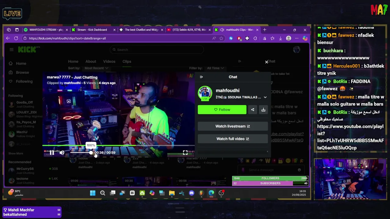
Task: Open Microsoft Edge from taskbar
Action: click(x=211, y=193)
